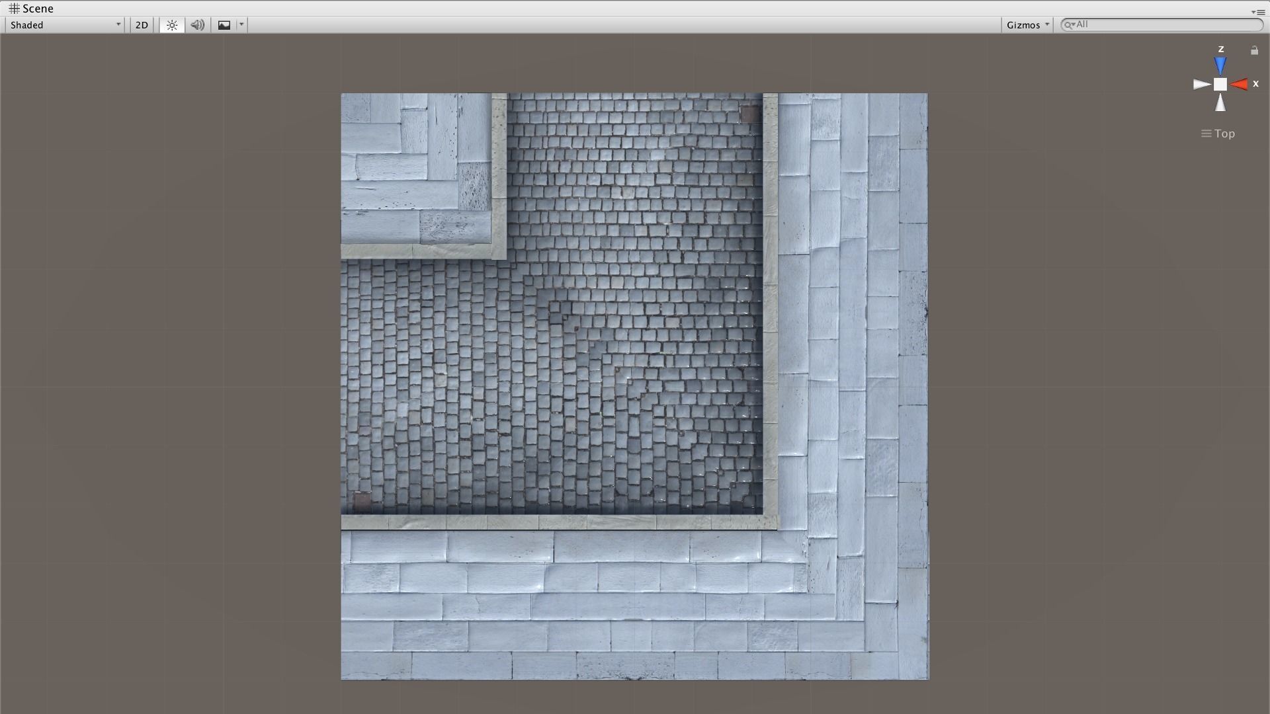Expand the effects dropdown arrow

(x=241, y=25)
